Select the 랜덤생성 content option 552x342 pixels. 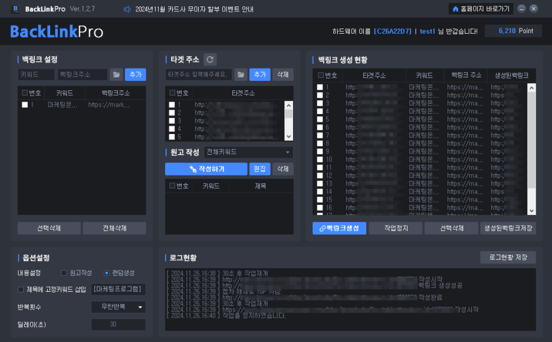click(107, 273)
